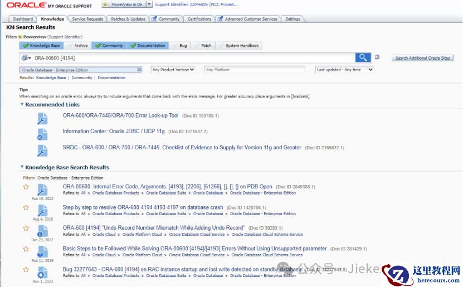Screen dimensions: 463x287
Task: Open the Any Product Version dropdown
Action: (x=173, y=70)
